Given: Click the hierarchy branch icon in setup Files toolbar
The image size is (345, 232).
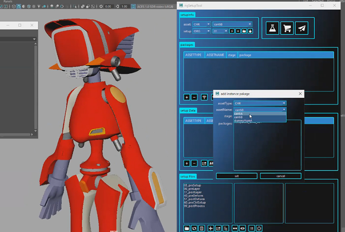Looking at the screenshot, I should (x=226, y=229).
